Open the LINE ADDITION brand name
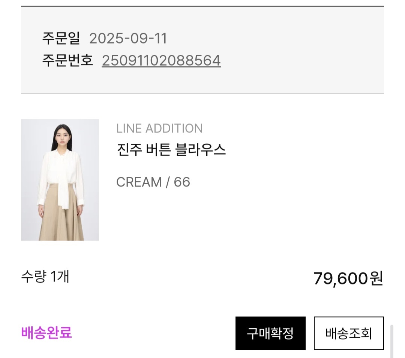405x358 pixels. pos(159,128)
